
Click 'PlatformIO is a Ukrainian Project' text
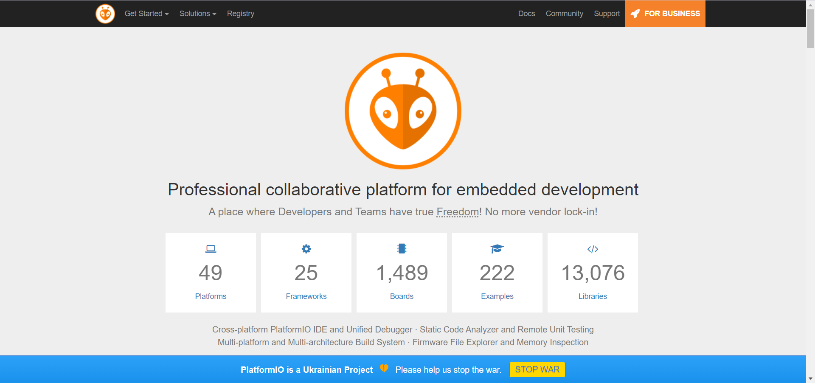click(307, 370)
